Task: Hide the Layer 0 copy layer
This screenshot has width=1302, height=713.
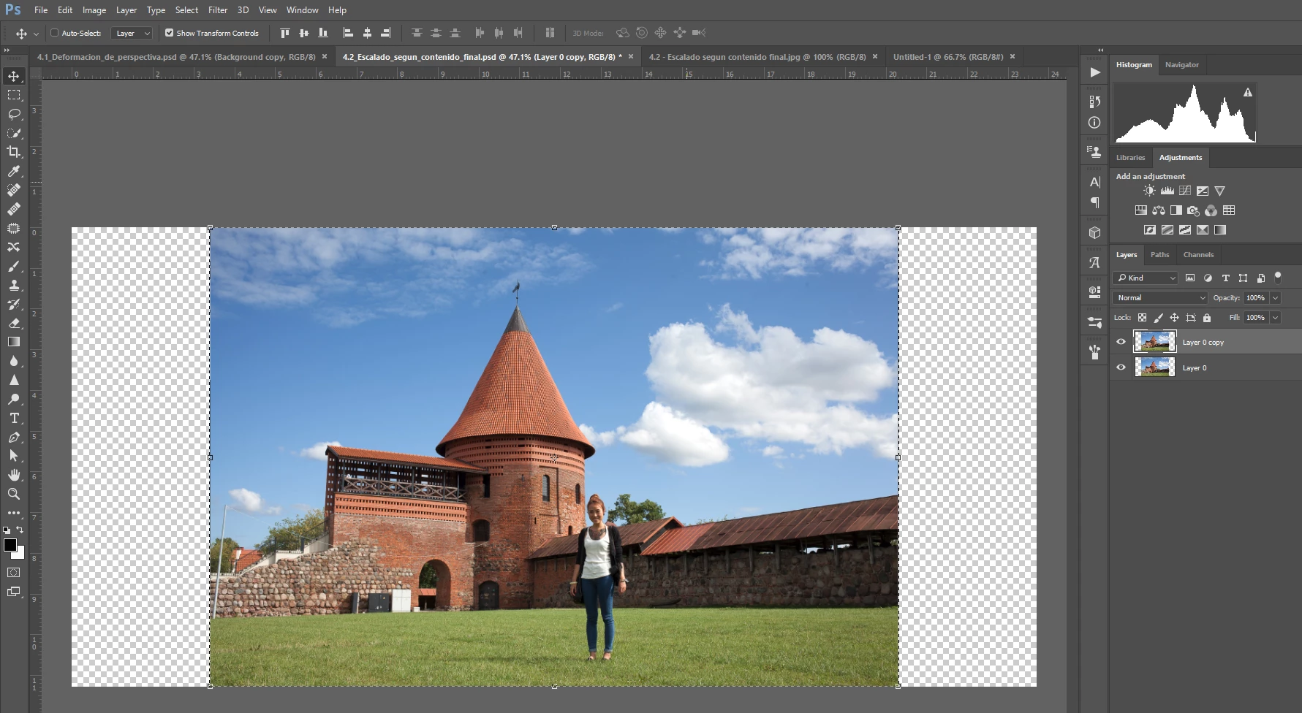Action: click(1121, 342)
